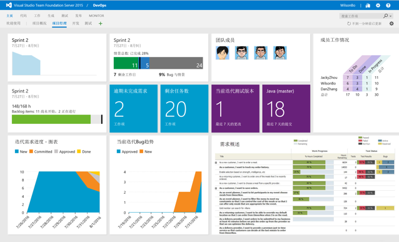The width and height of the screenshot is (399, 242).
Task: Toggle the Done legend item
Action: coord(84,151)
